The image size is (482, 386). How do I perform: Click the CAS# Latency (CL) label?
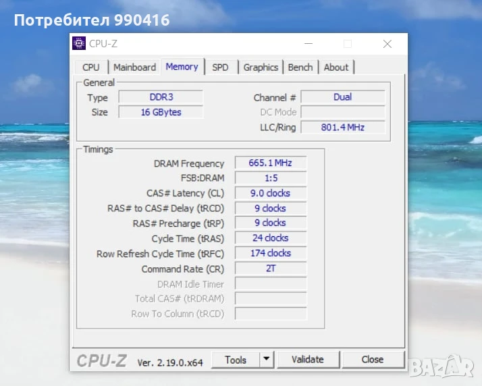(186, 193)
